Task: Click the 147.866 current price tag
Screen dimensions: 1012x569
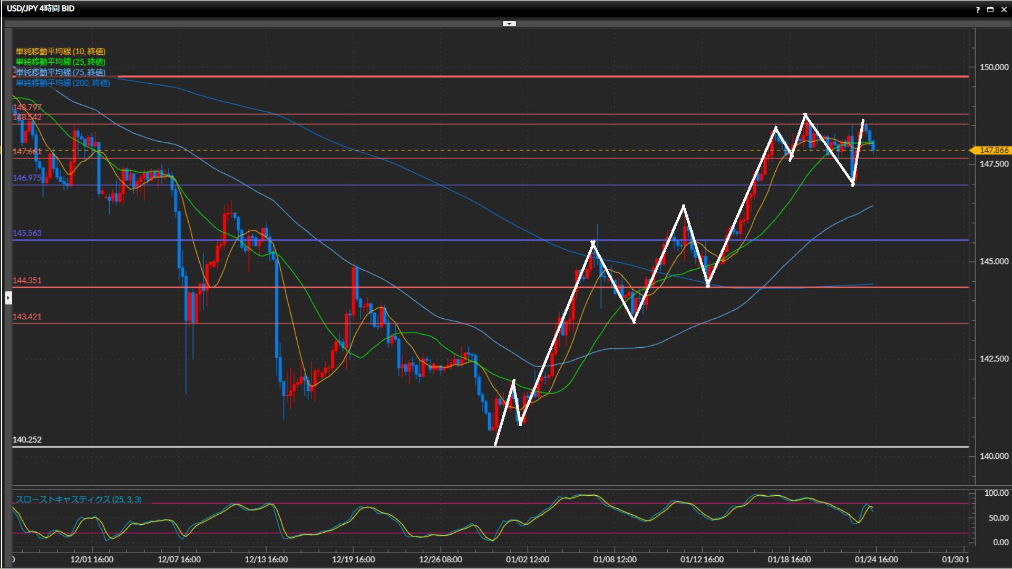Action: tap(993, 150)
